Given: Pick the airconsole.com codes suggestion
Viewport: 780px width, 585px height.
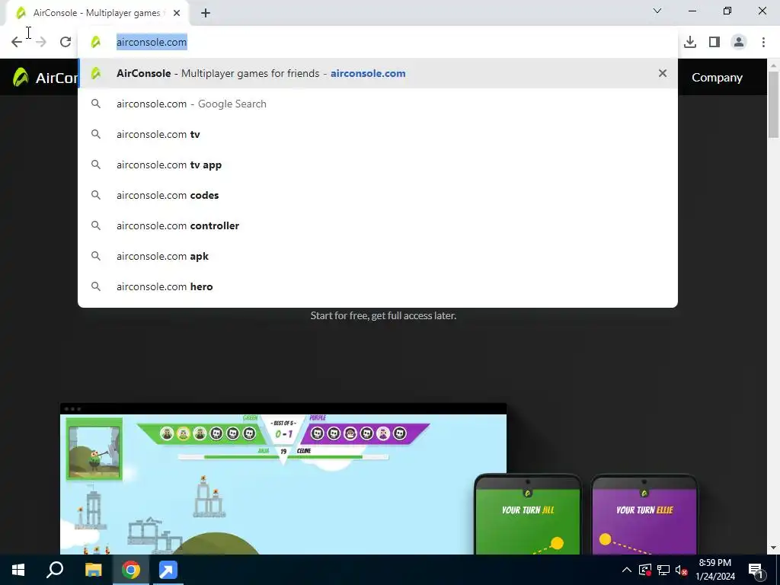Looking at the screenshot, I should point(378,195).
